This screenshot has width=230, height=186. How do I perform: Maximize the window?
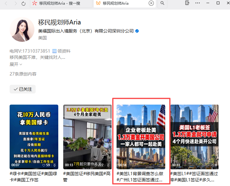pyautogui.click(x=218, y=3)
